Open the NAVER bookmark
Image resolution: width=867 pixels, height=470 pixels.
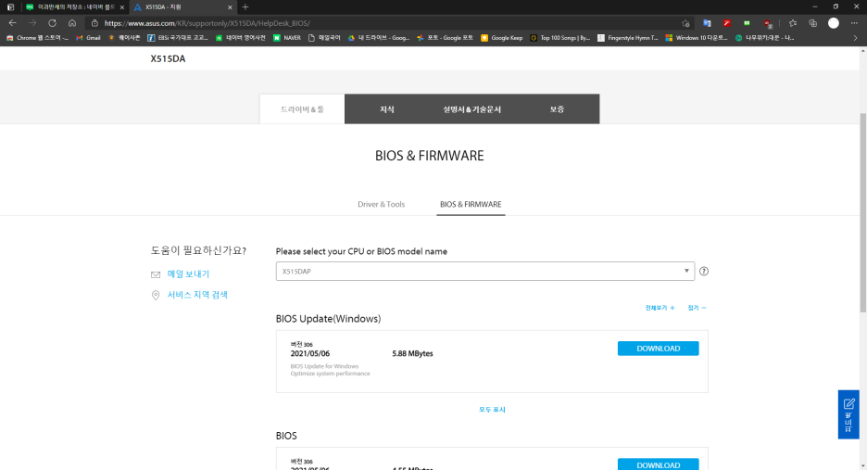pos(287,38)
